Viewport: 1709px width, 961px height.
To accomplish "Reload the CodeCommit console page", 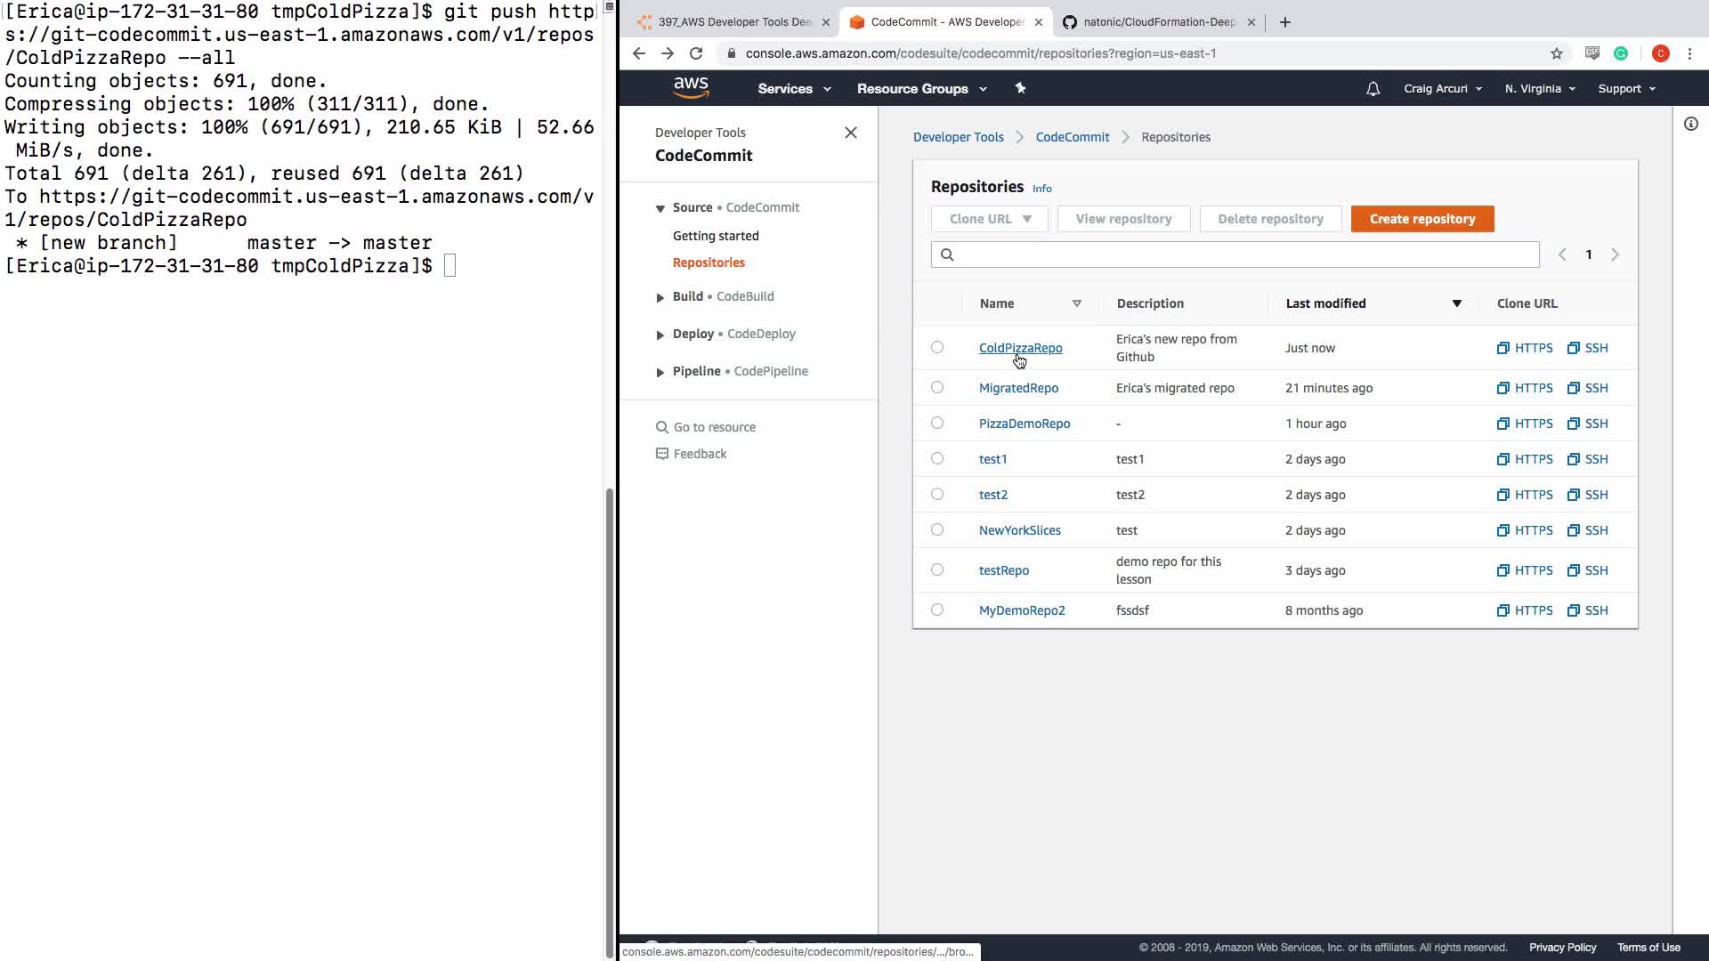I will [x=696, y=53].
